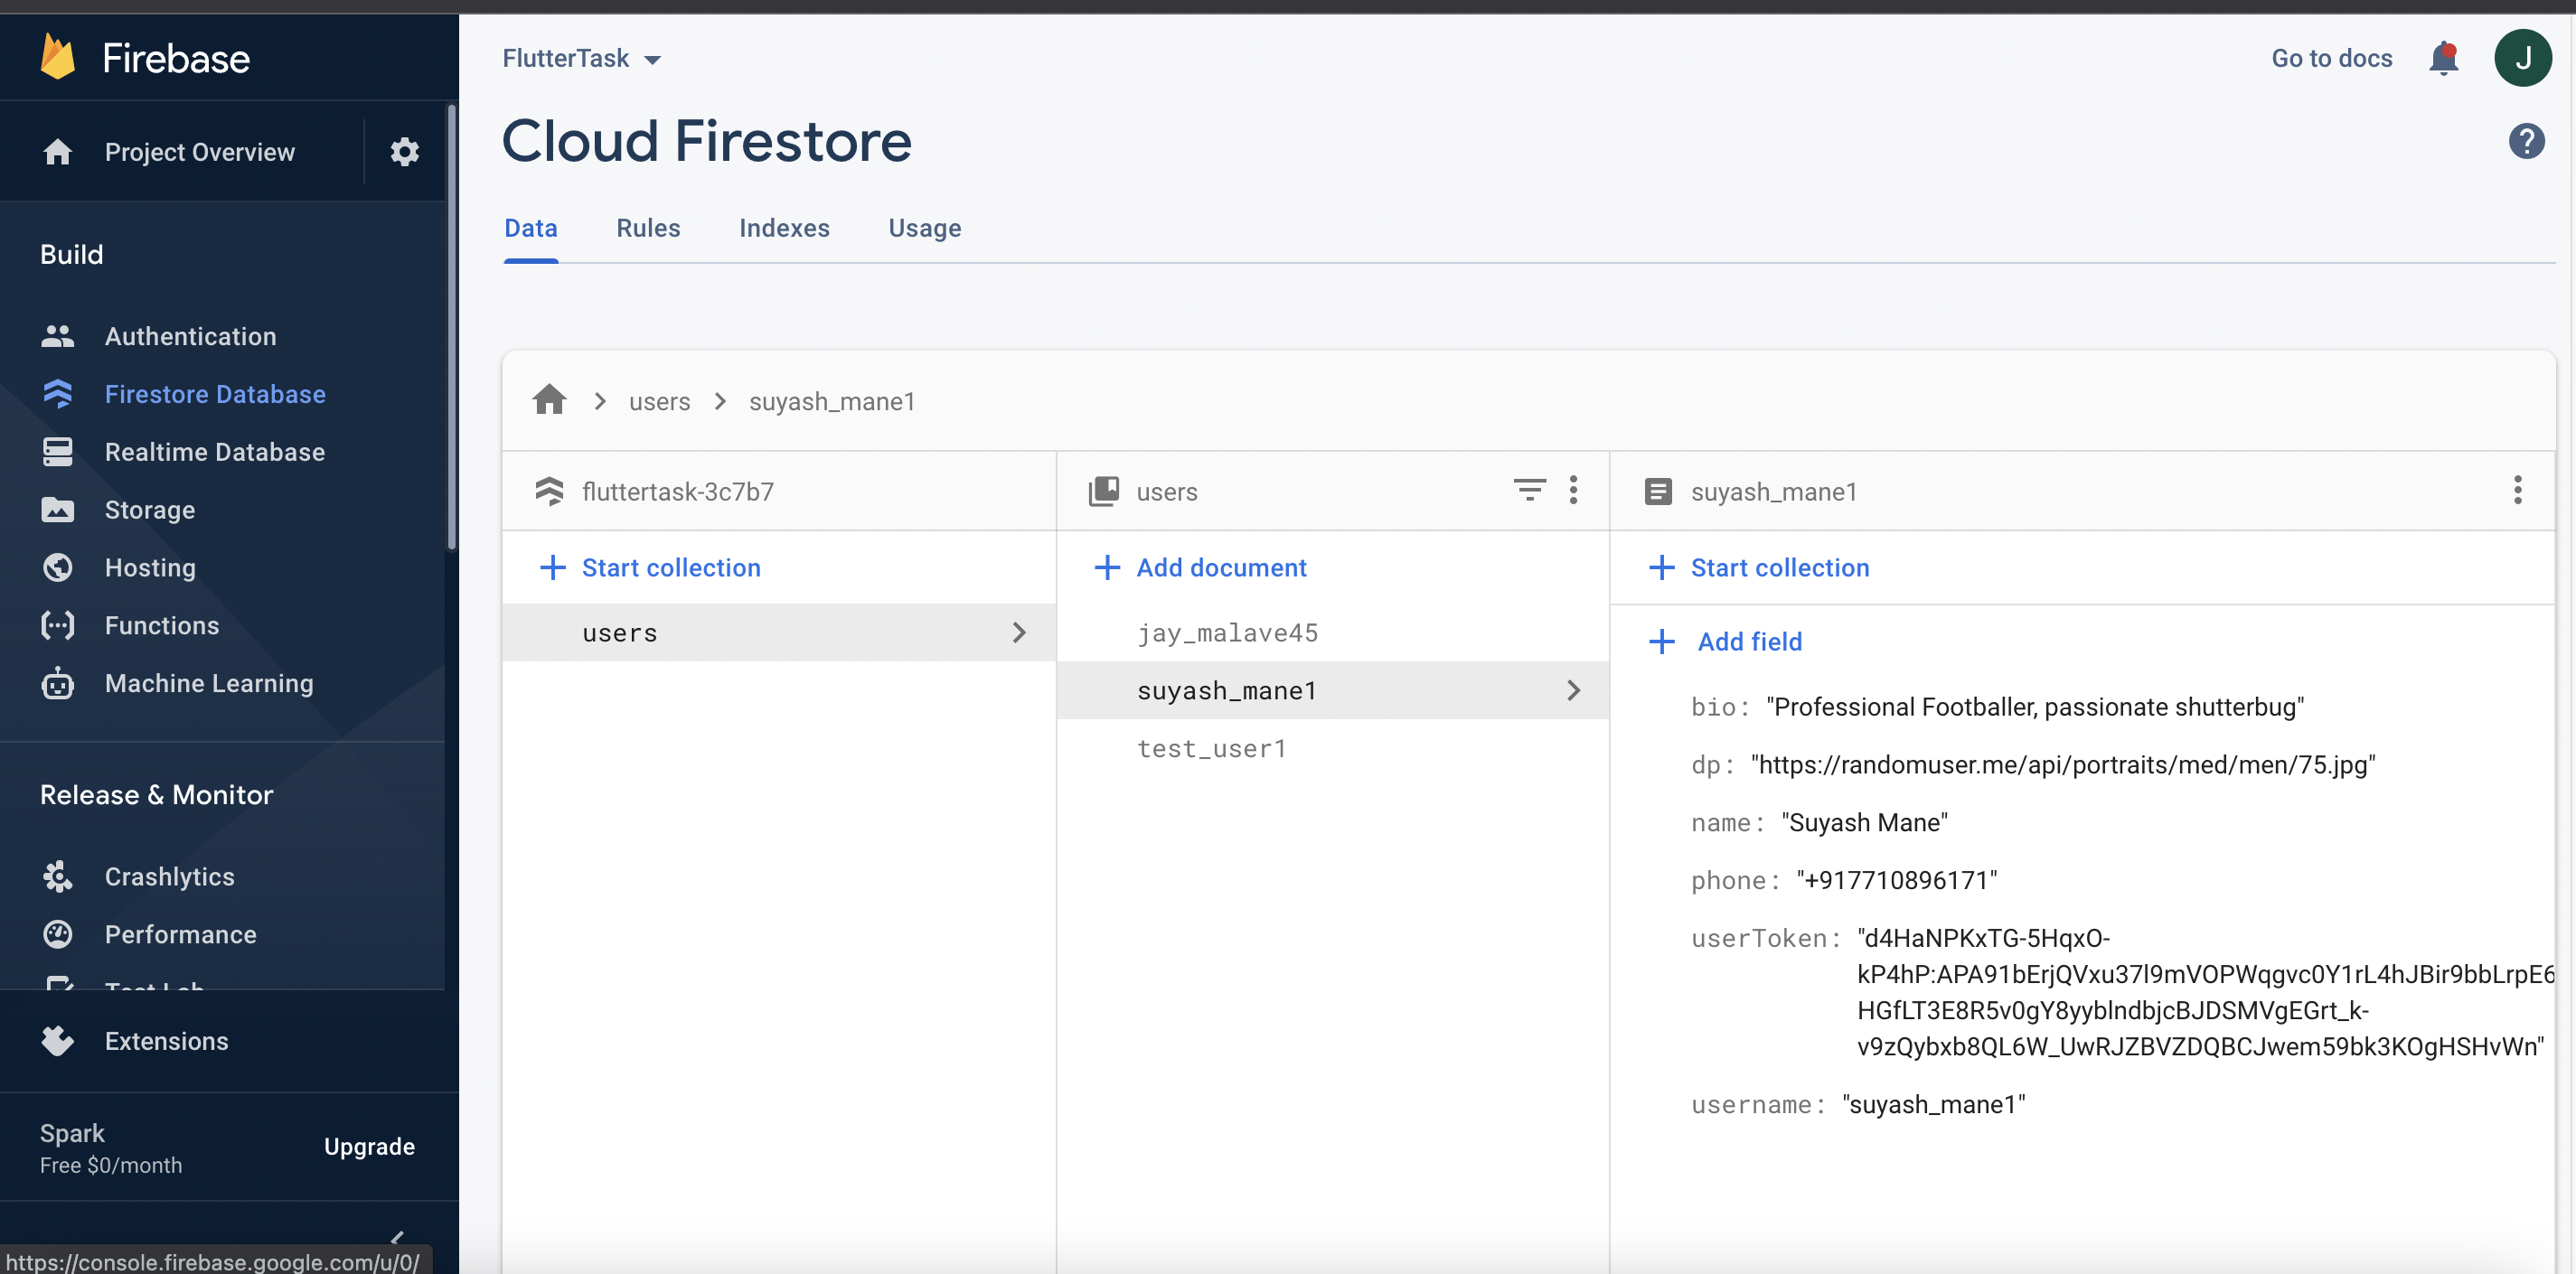Click the breadcrumb home icon
The height and width of the screenshot is (1274, 2576).
[x=549, y=400]
